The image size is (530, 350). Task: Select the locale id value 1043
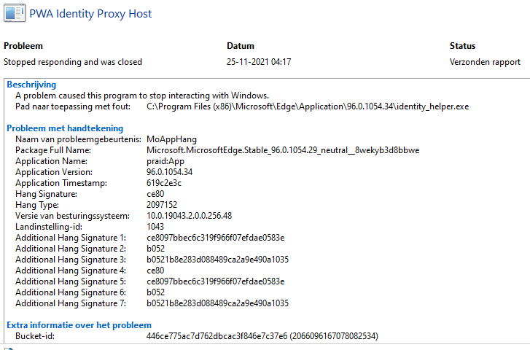(x=155, y=227)
